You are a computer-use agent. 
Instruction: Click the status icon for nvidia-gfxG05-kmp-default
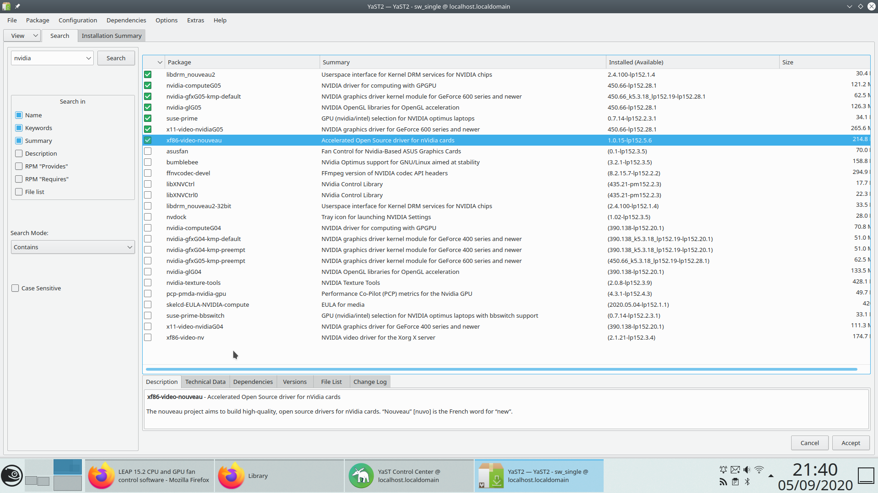pyautogui.click(x=148, y=96)
